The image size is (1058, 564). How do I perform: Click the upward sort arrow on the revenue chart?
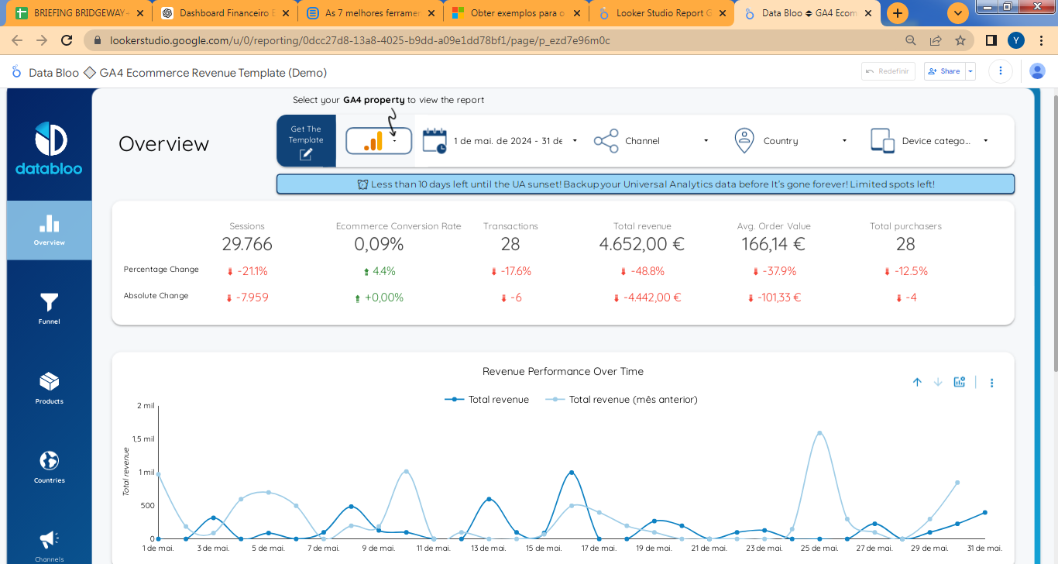pyautogui.click(x=917, y=381)
